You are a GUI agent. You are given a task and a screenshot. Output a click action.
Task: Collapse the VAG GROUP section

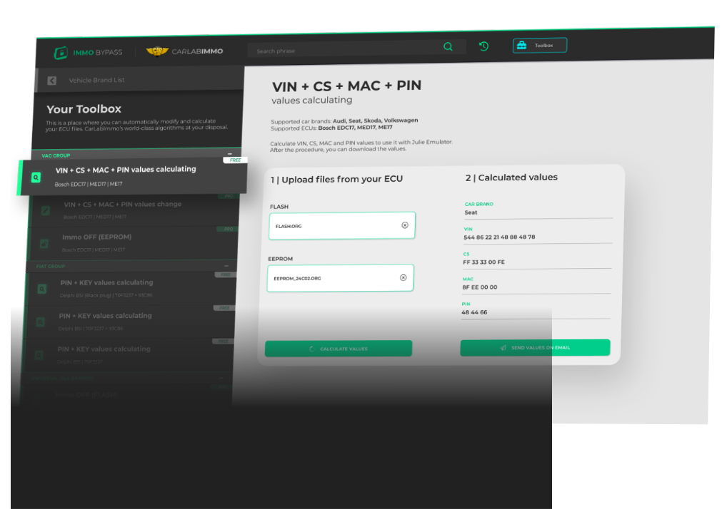click(x=230, y=154)
